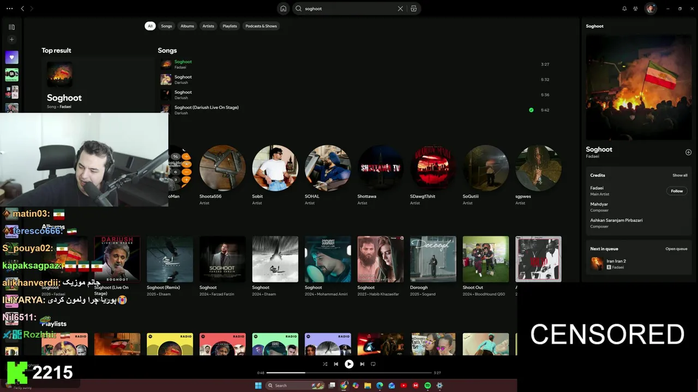The width and height of the screenshot is (698, 392).
Task: Click the taskbar Search box
Action: pyautogui.click(x=295, y=385)
